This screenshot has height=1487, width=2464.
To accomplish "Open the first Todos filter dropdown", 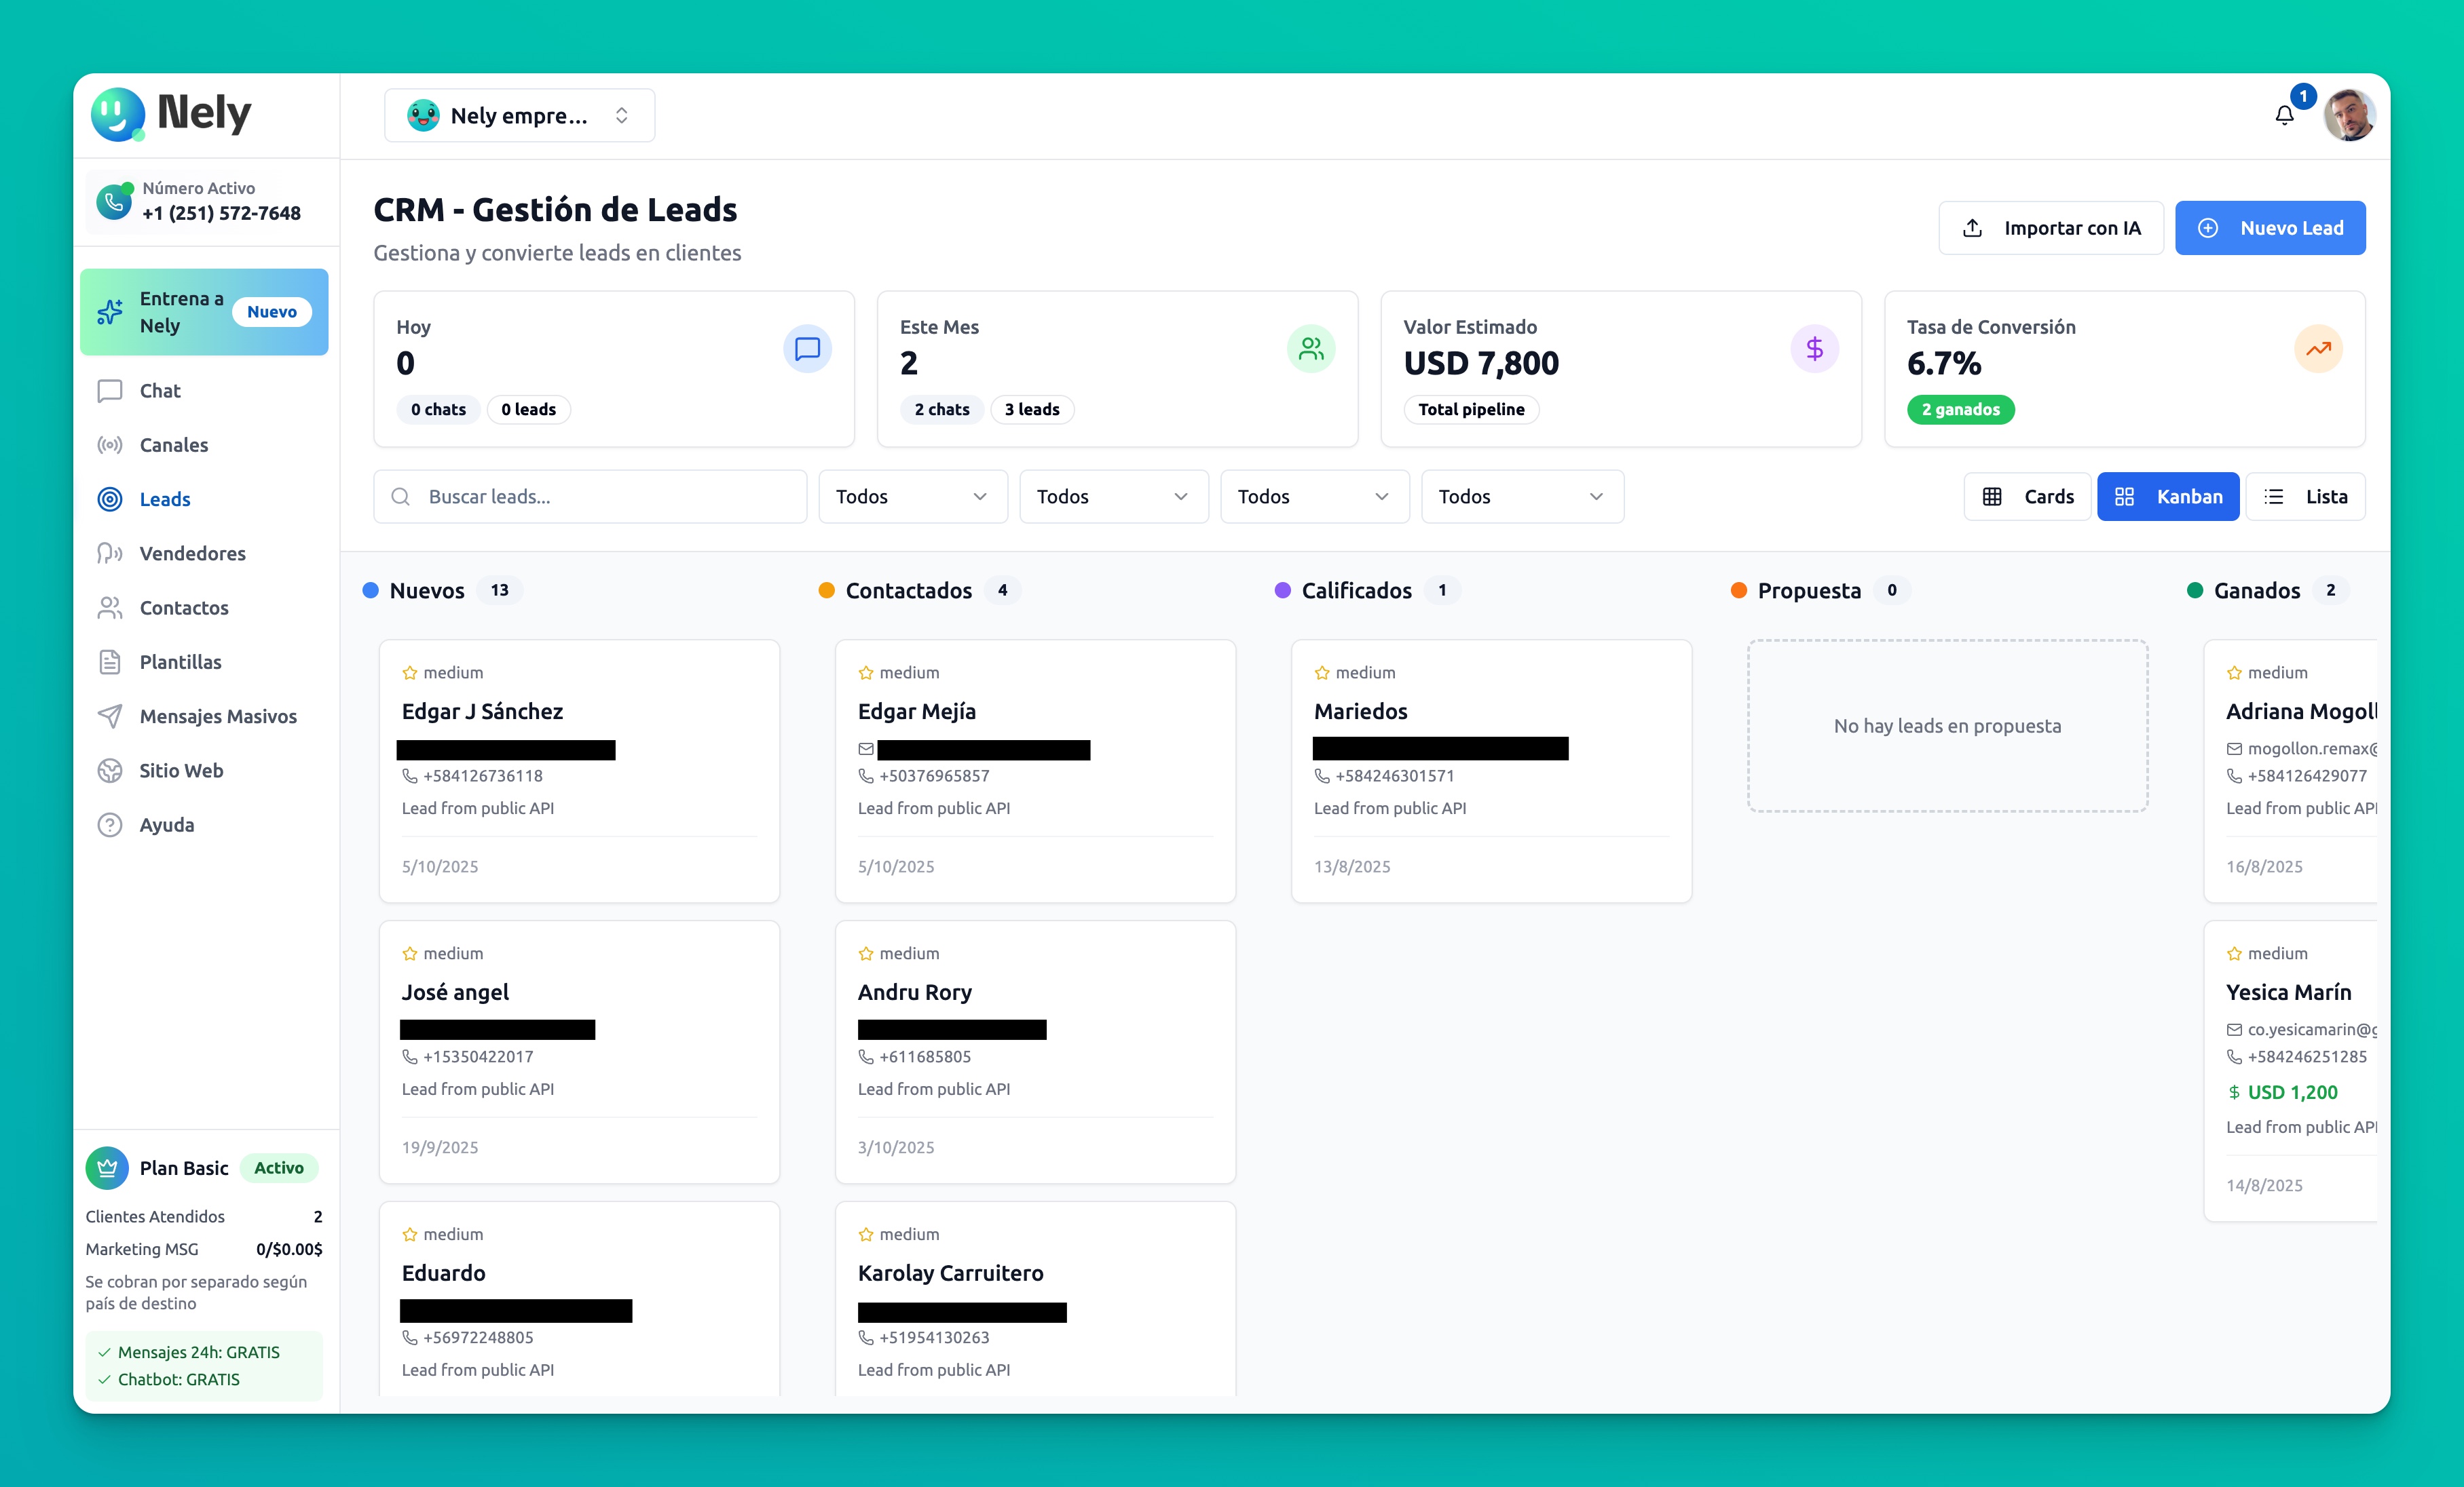I will (x=912, y=497).
